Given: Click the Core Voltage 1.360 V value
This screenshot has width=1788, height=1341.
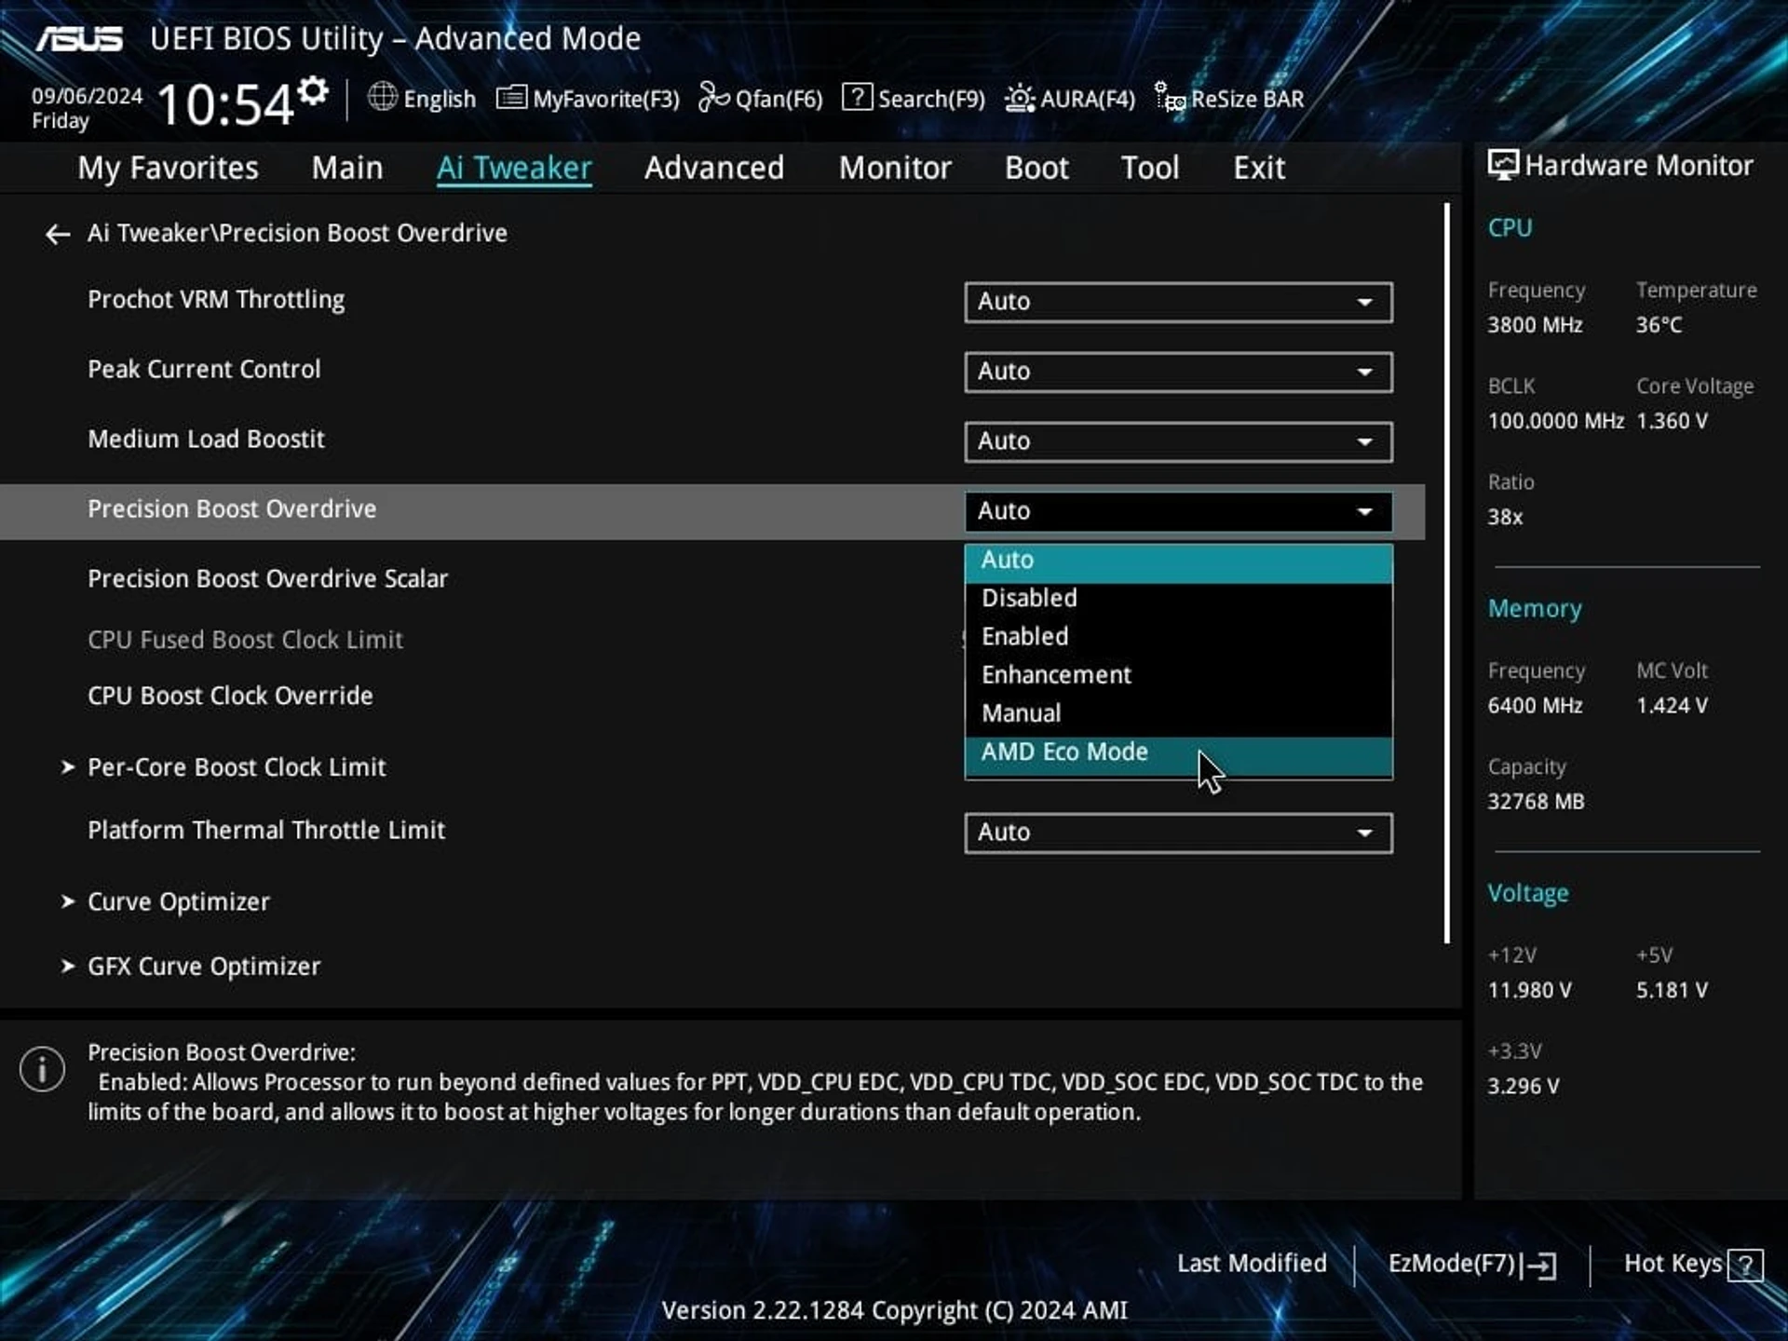Looking at the screenshot, I should click(x=1672, y=421).
